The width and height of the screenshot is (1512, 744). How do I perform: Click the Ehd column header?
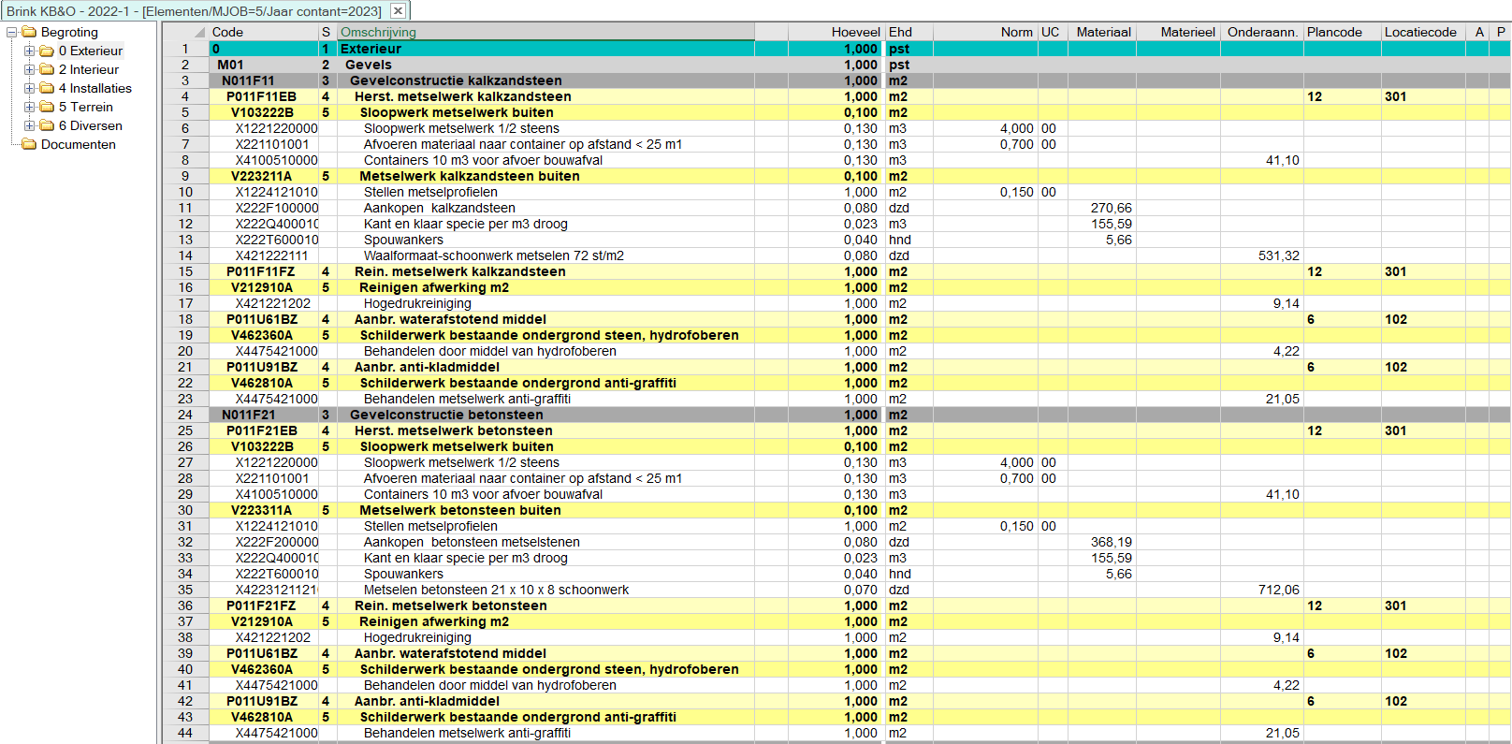coord(909,32)
